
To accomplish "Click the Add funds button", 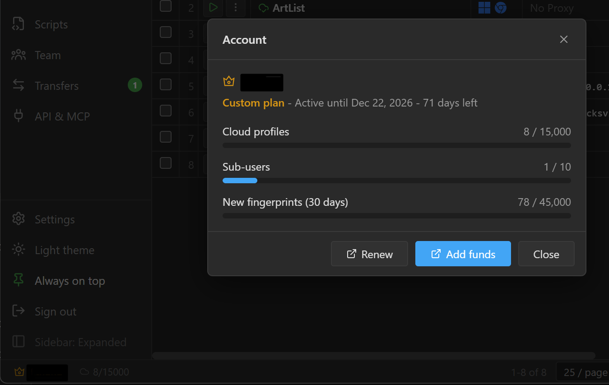I will tap(463, 254).
